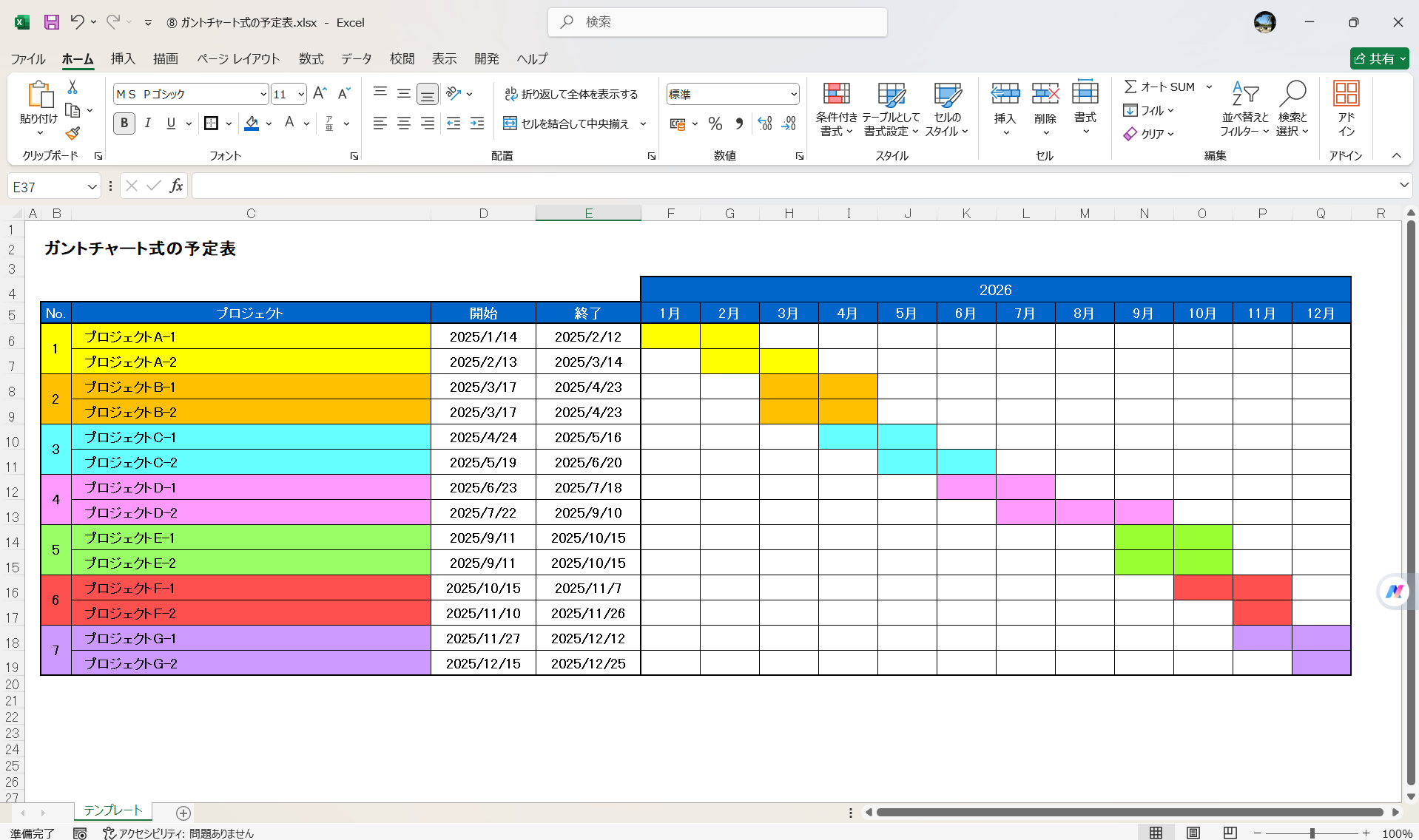Click 書式のコピー (format painter) brush
Image resolution: width=1419 pixels, height=840 pixels.
tap(72, 133)
